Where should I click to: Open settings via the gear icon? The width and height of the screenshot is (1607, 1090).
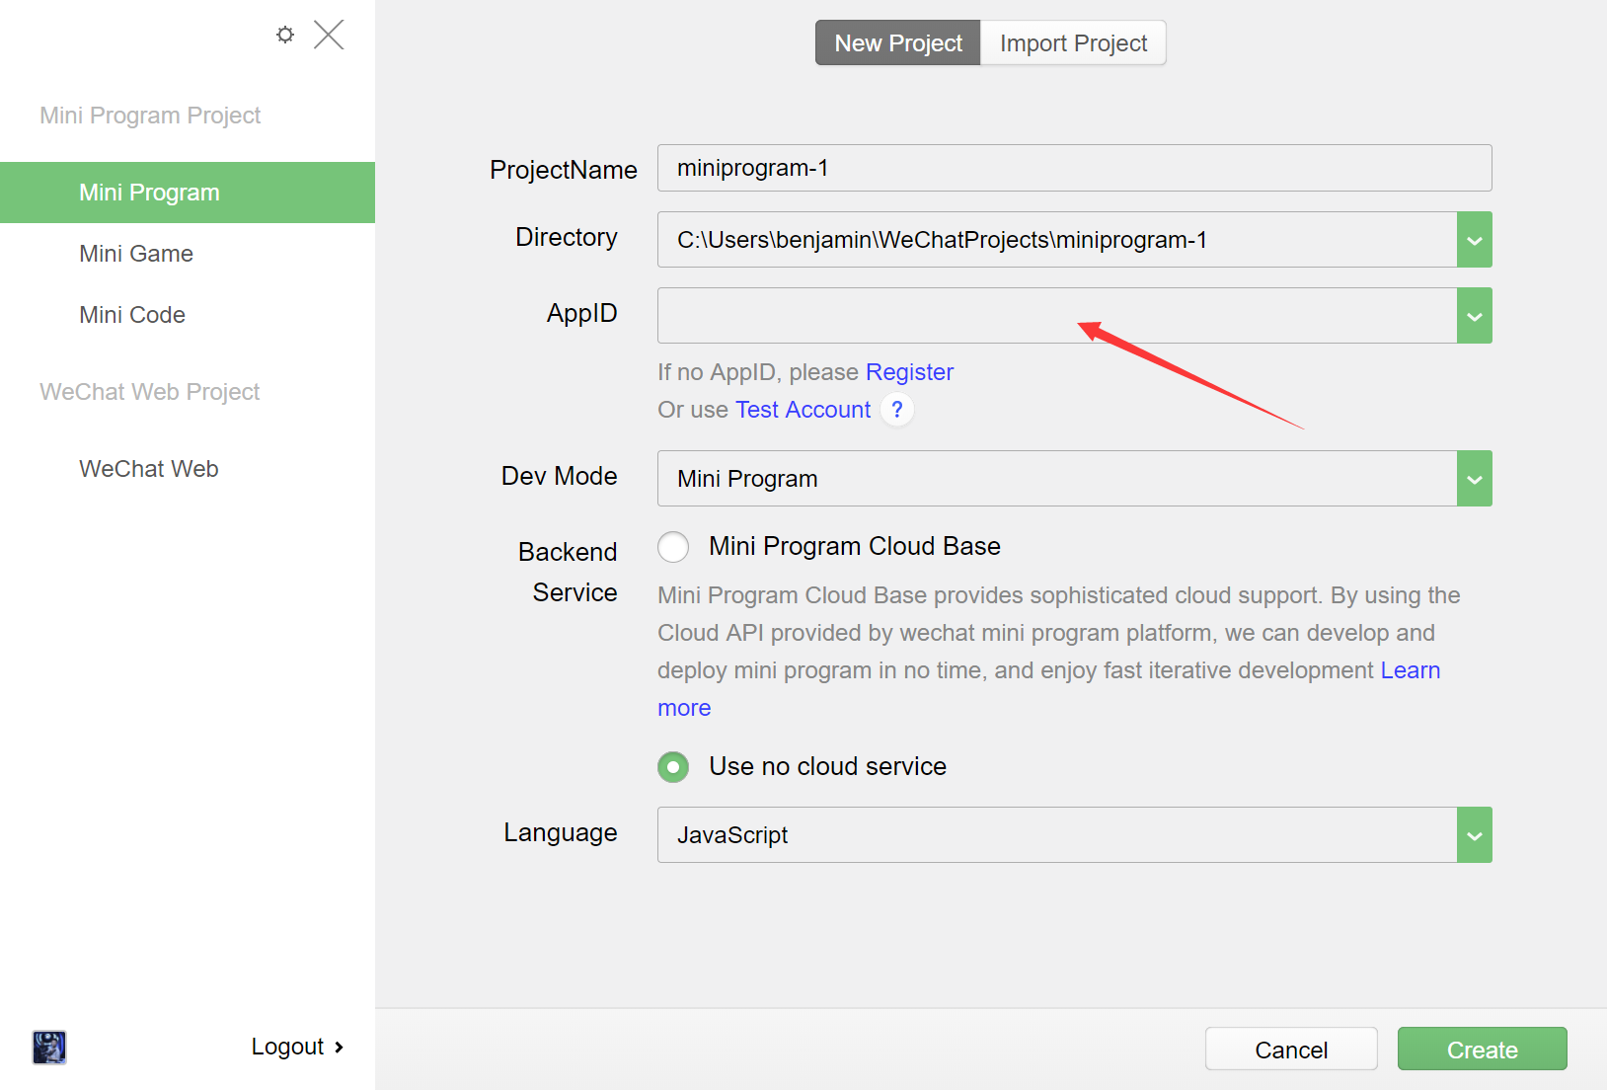(285, 35)
